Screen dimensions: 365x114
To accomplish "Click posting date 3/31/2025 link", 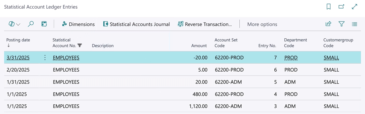I will click(x=18, y=58).
